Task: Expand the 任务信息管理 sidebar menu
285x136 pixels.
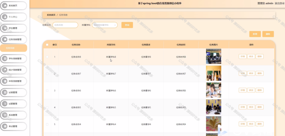Action: [13, 39]
